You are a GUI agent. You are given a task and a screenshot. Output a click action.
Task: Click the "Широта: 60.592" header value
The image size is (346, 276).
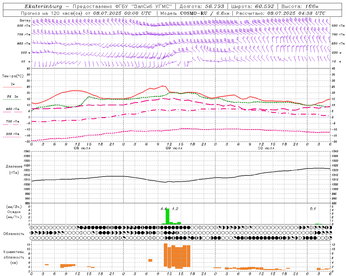point(253,6)
